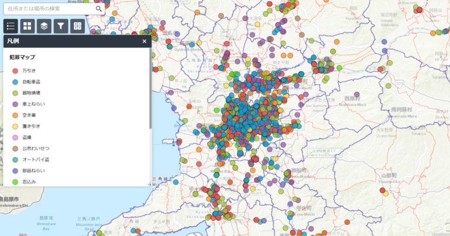Open the layer list stack icon

click(x=44, y=26)
